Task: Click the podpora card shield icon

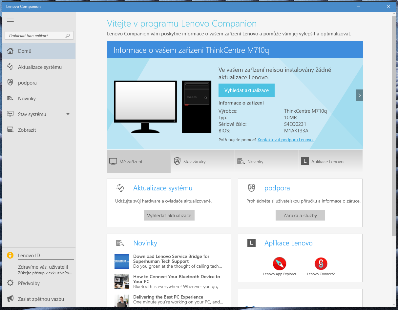Action: (x=251, y=188)
